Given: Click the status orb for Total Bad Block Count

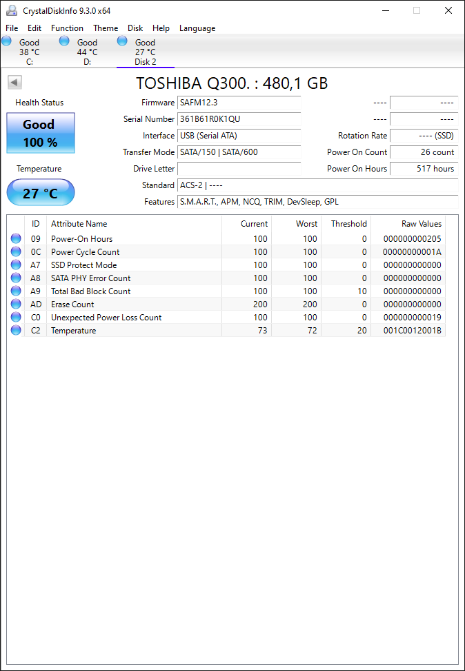Looking at the screenshot, I should [16, 291].
